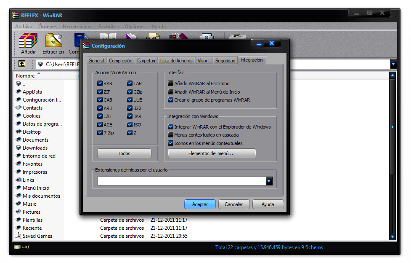Image resolution: width=411 pixels, height=263 pixels.
Task: Click the Configuración dialog title icon
Action: point(86,46)
